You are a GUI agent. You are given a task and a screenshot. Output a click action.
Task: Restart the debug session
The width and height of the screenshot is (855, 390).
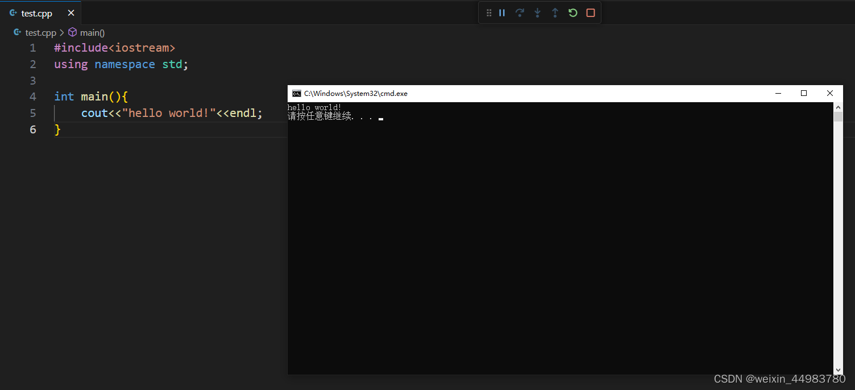click(572, 12)
